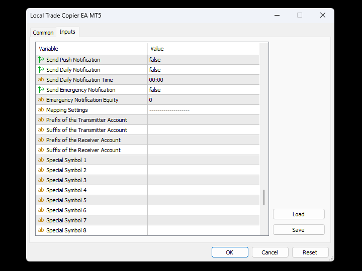Click ab icon of Prefix of the Transmitter Account

click(x=41, y=120)
